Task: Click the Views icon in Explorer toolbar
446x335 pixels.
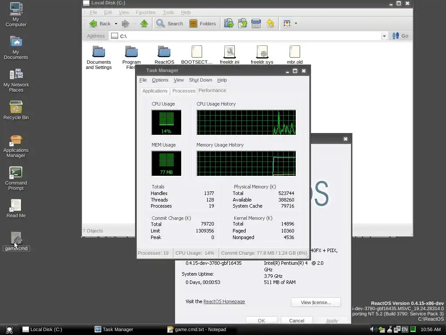Action: [287, 24]
